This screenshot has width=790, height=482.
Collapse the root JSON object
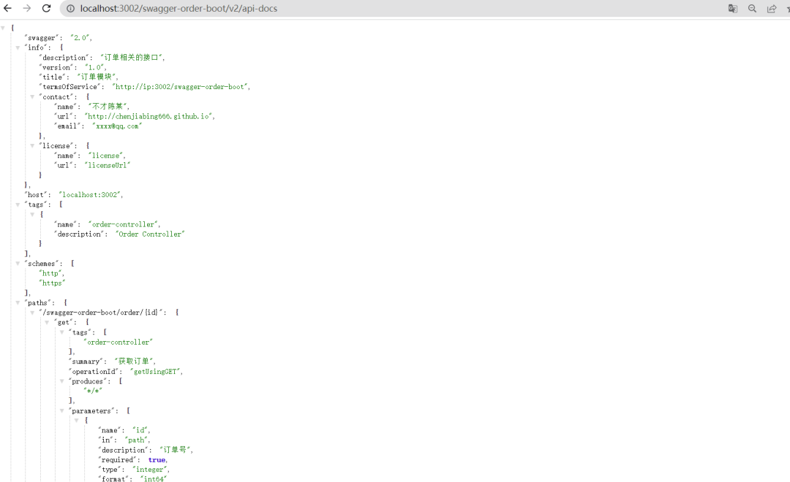3,28
